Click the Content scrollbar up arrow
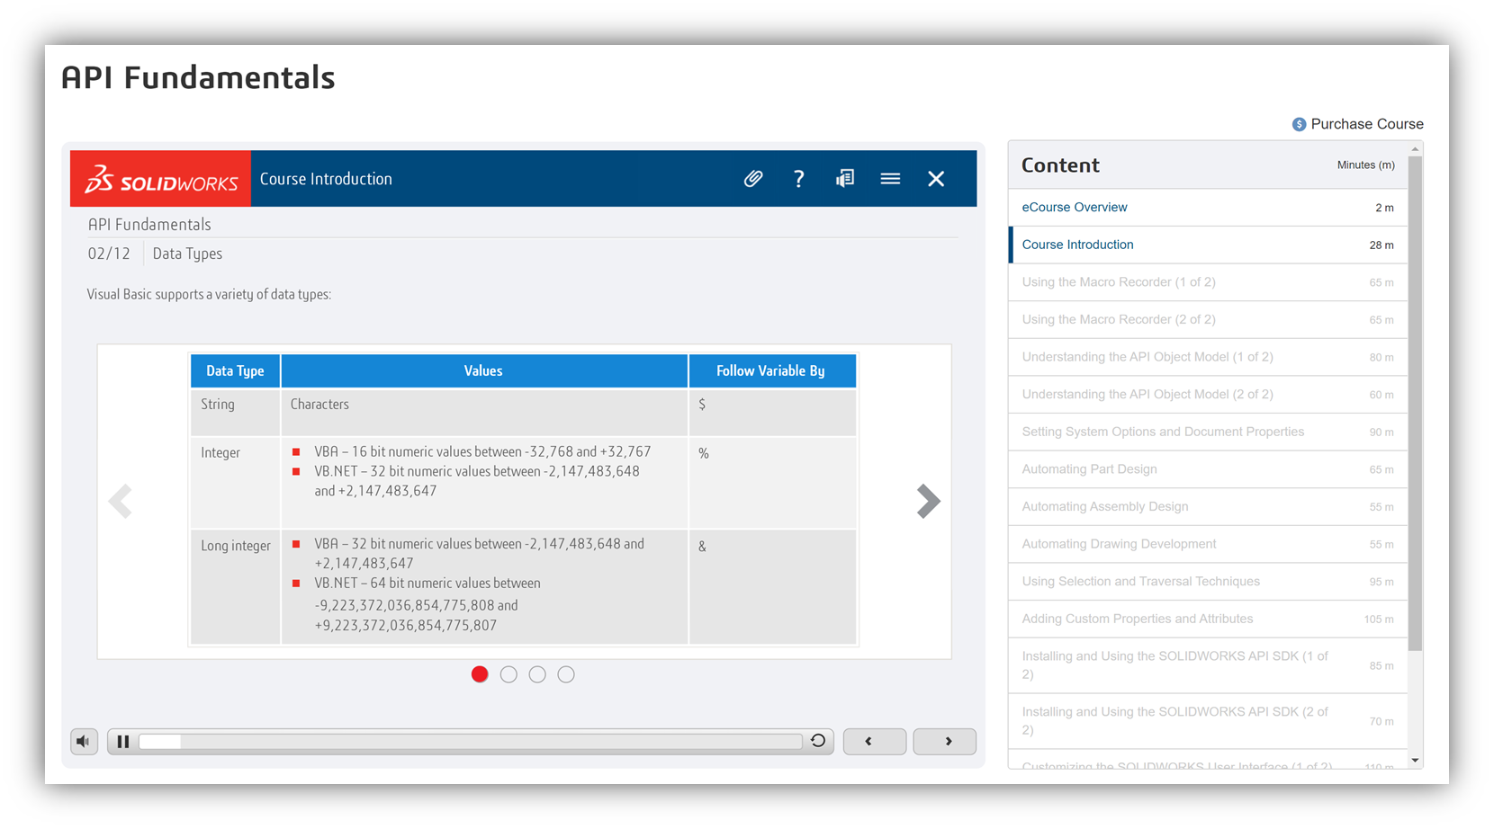The height and width of the screenshot is (829, 1494). 1416,148
